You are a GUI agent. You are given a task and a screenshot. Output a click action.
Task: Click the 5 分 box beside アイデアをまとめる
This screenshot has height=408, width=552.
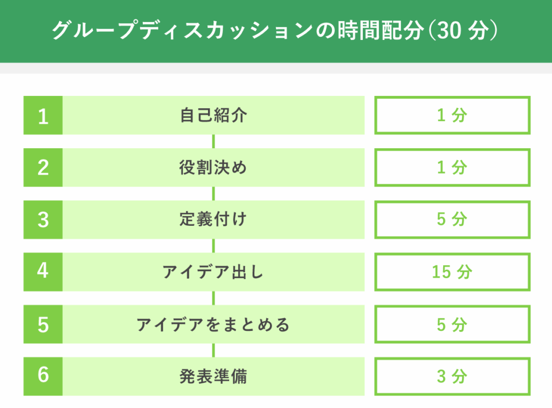pyautogui.click(x=452, y=324)
